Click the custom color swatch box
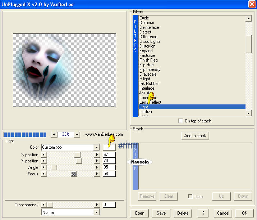This screenshot has height=220, width=257. [109, 147]
